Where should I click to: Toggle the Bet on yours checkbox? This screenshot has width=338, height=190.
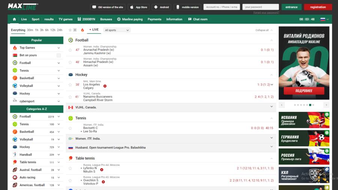click(x=59, y=55)
